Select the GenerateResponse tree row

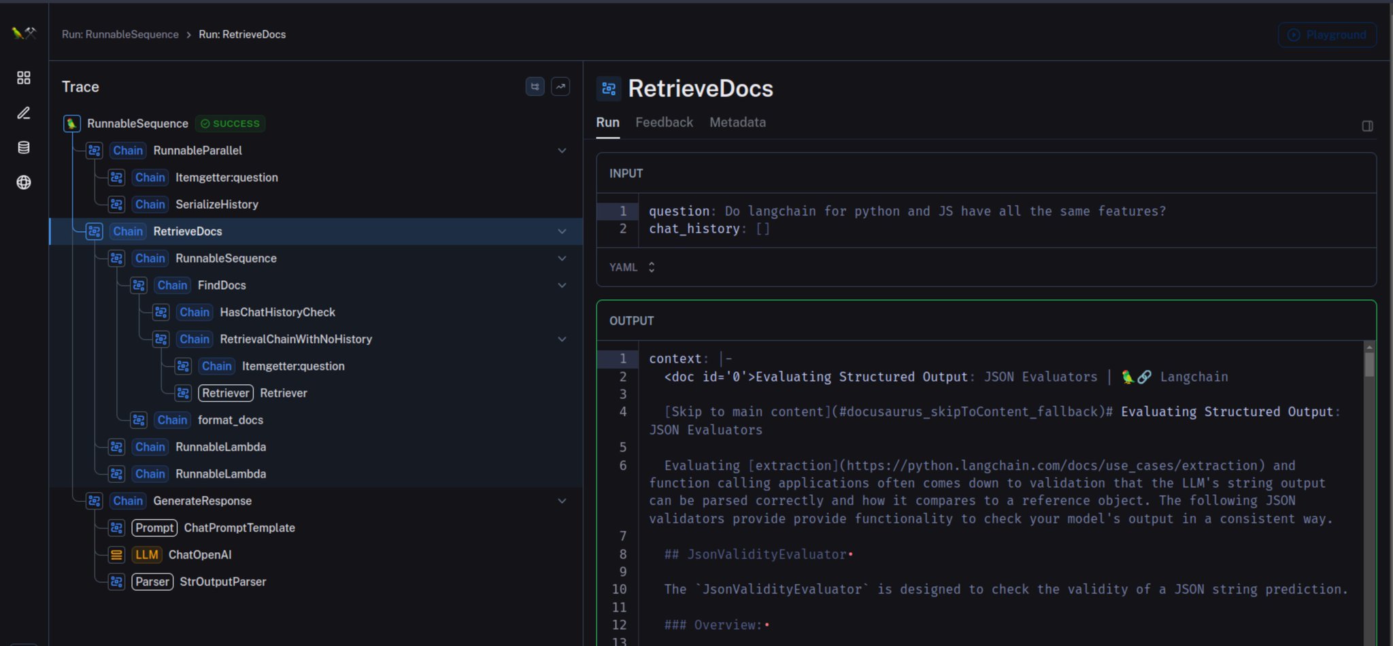pyautogui.click(x=316, y=500)
